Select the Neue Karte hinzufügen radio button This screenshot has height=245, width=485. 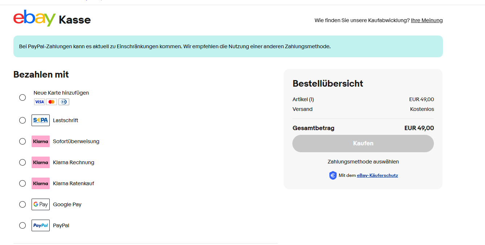[22, 97]
